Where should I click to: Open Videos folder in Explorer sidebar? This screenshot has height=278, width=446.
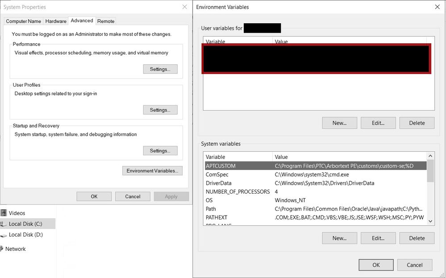tap(17, 213)
